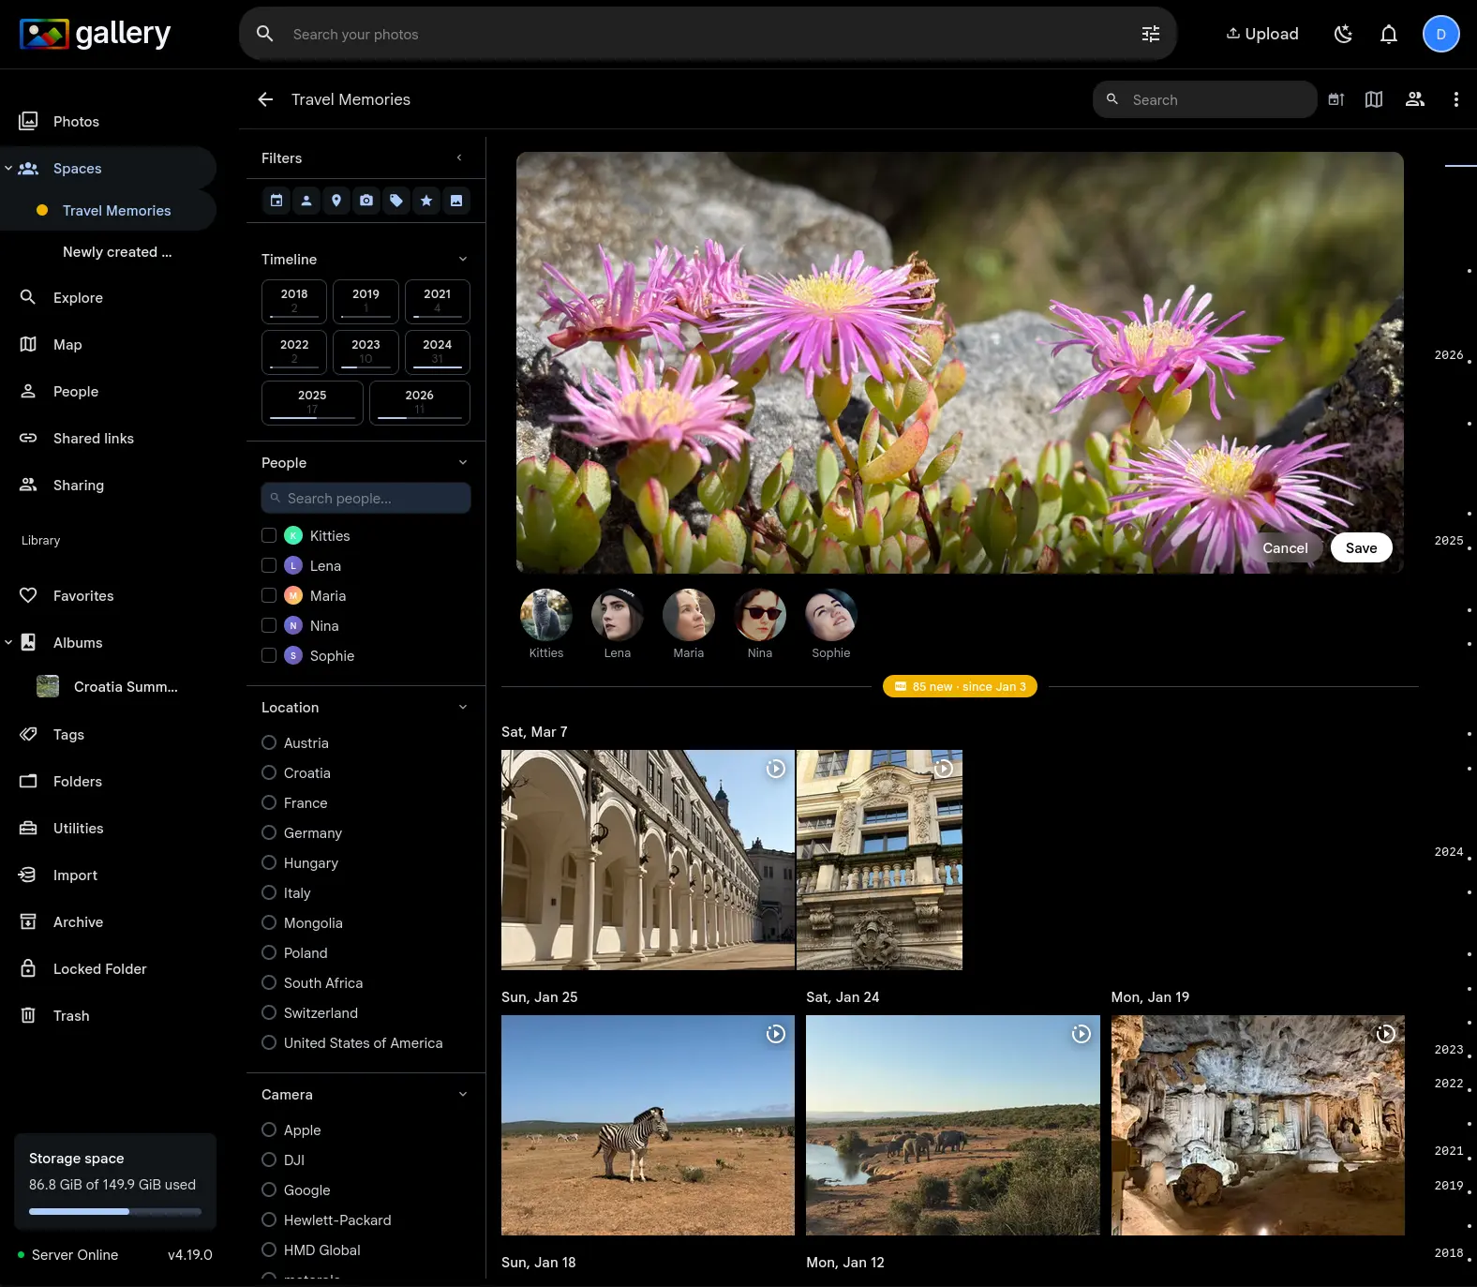This screenshot has width=1477, height=1287.
Task: Select Apple camera radio
Action: [x=269, y=1130]
